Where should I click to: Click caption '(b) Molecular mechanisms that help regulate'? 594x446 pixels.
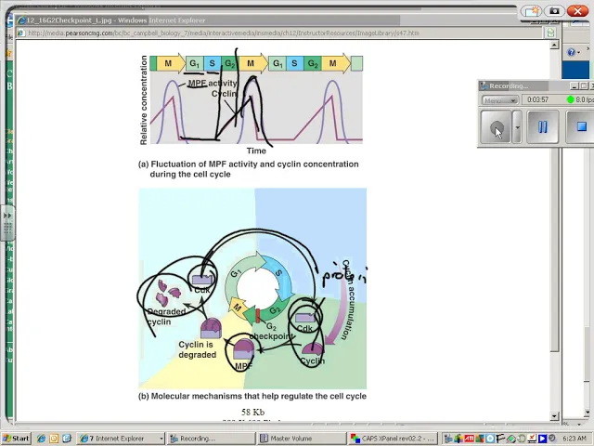(252, 397)
